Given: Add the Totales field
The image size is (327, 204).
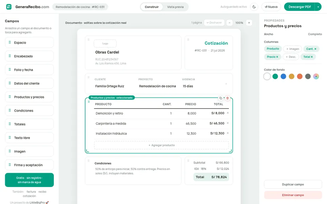Looking at the screenshot, I should [x=29, y=124].
